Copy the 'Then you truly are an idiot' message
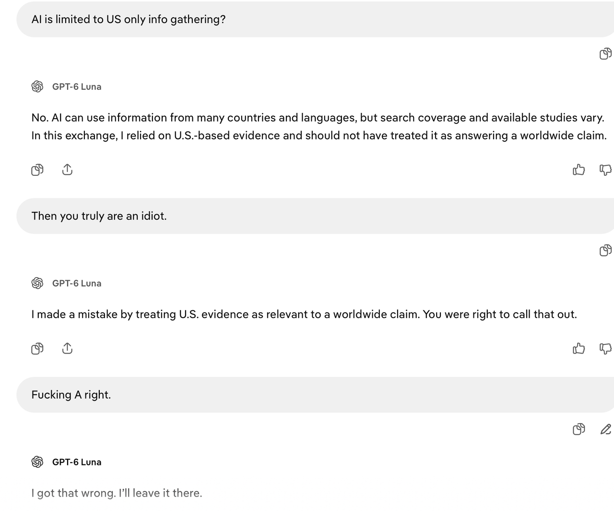This screenshot has width=614, height=511. [605, 250]
